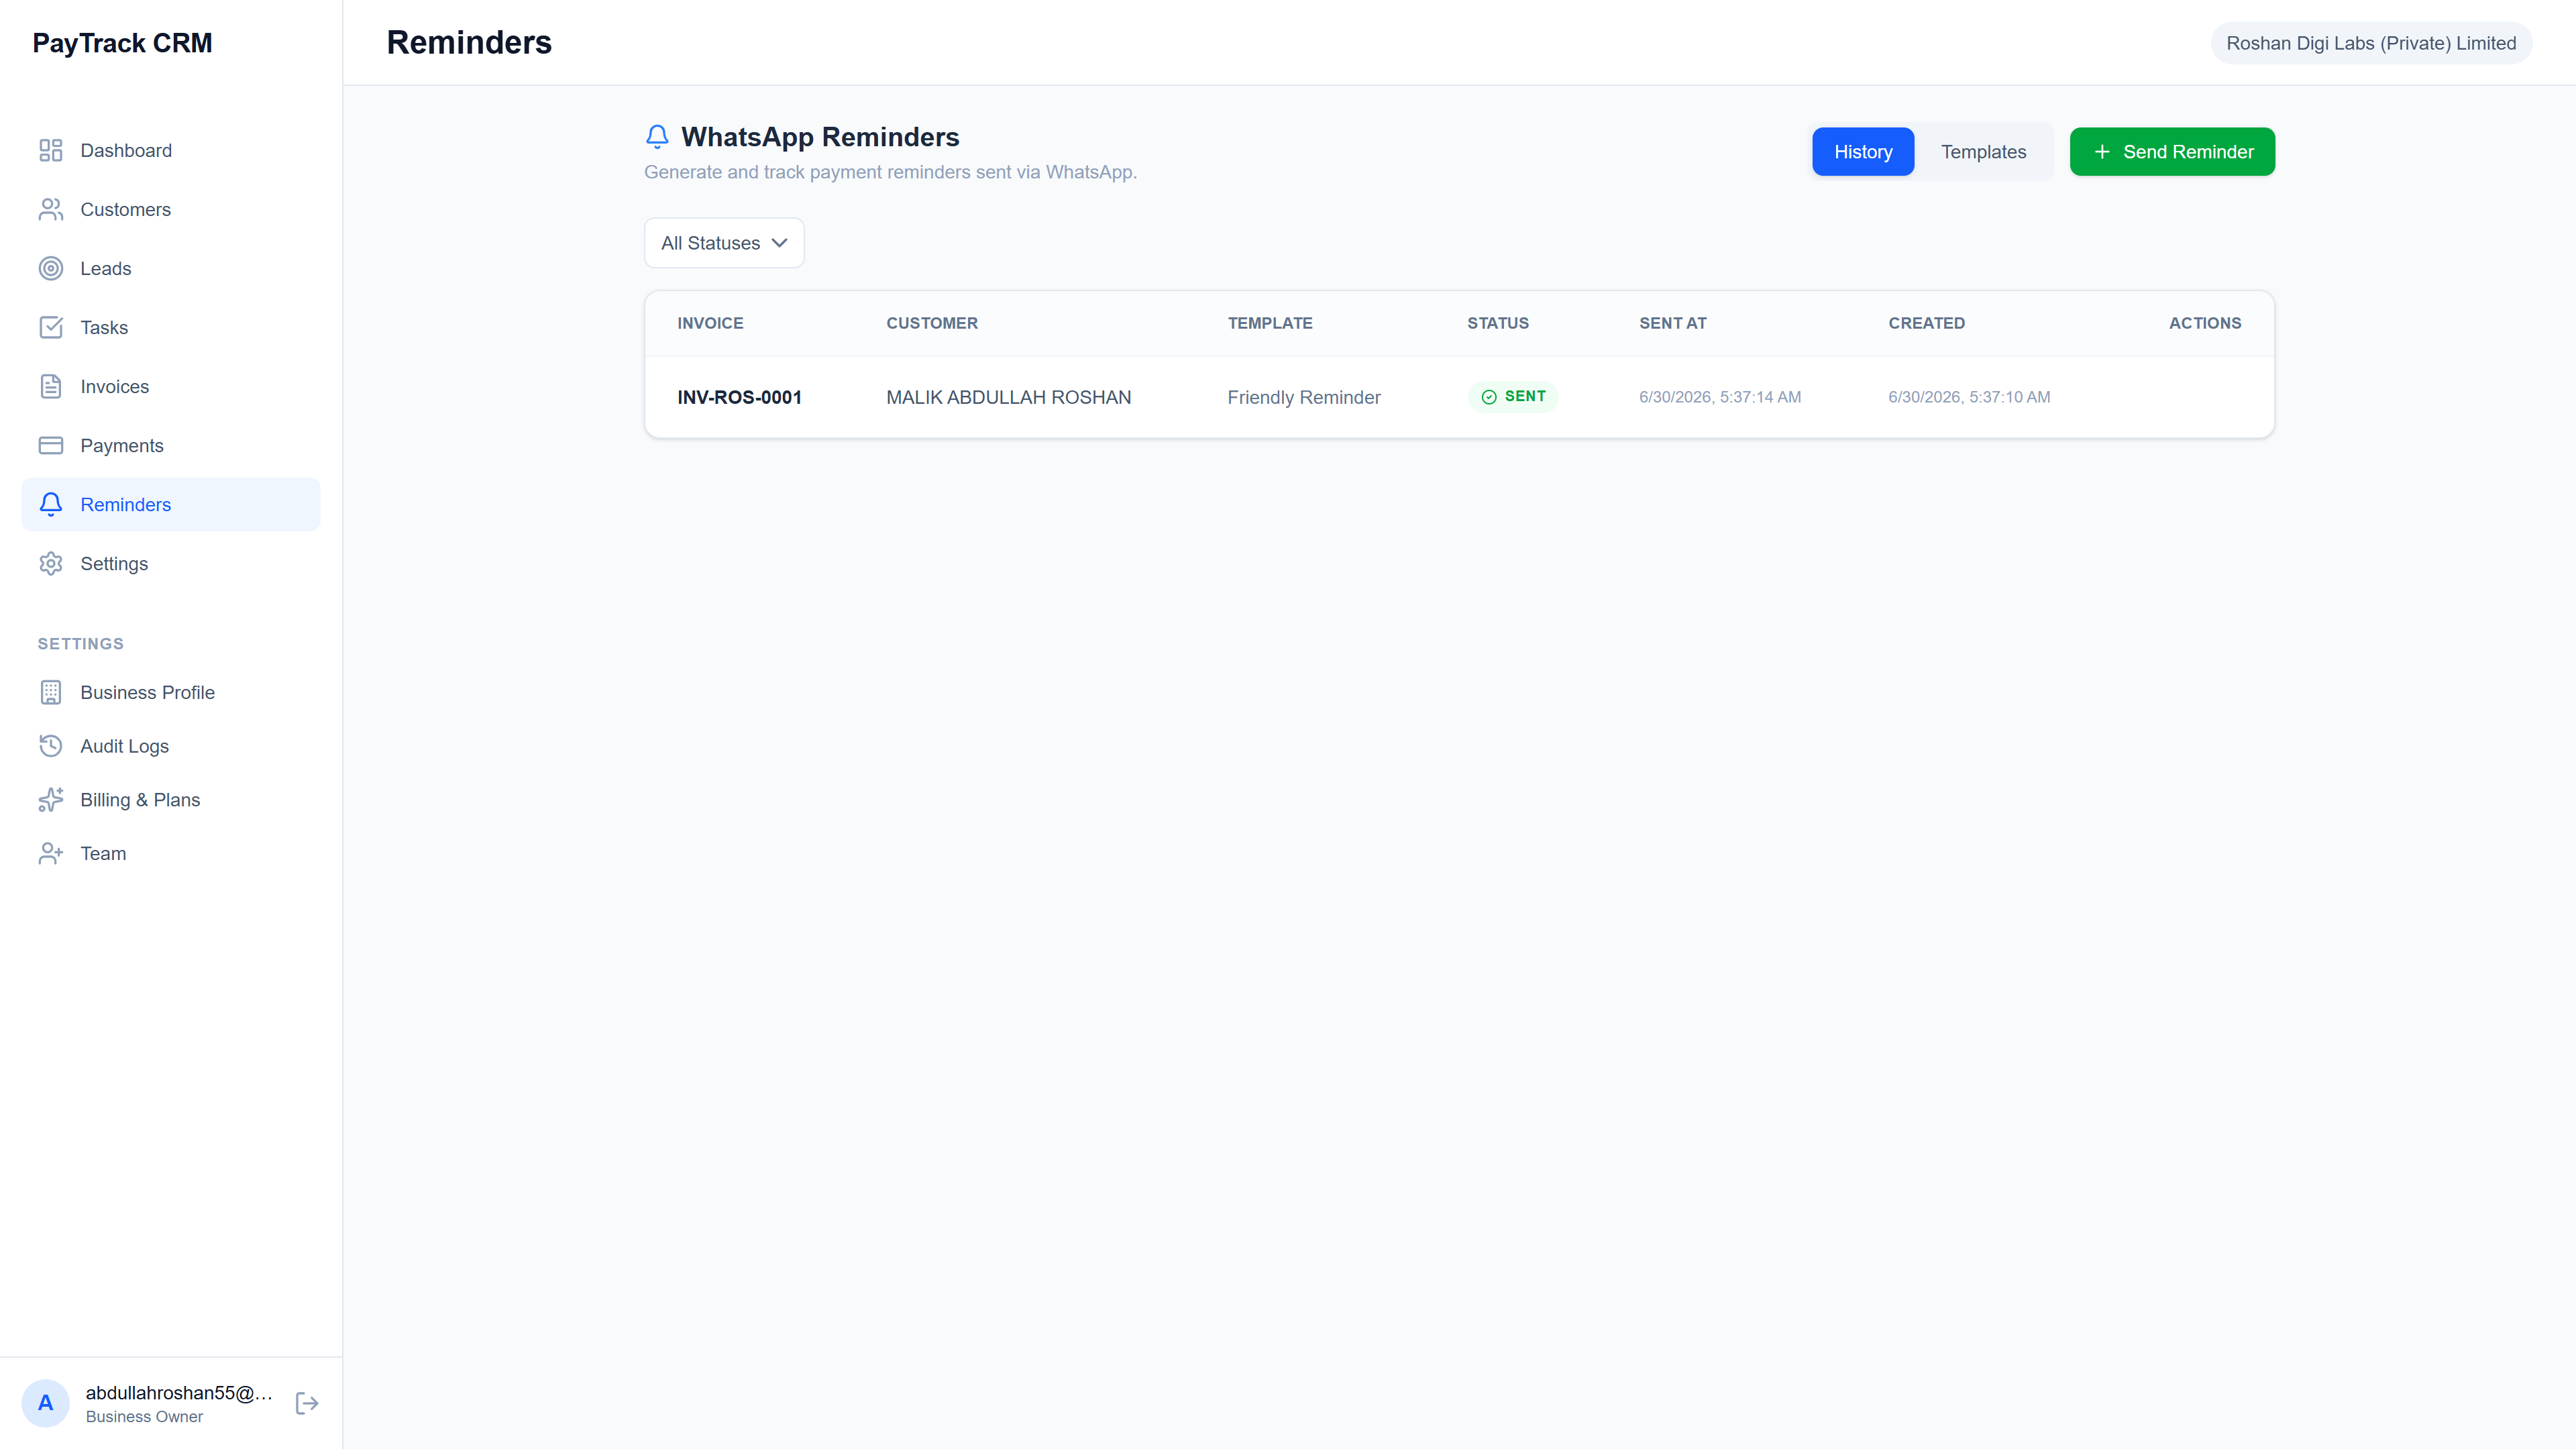The width and height of the screenshot is (2576, 1449).
Task: Click the Team add-user icon
Action: pos(51,853)
